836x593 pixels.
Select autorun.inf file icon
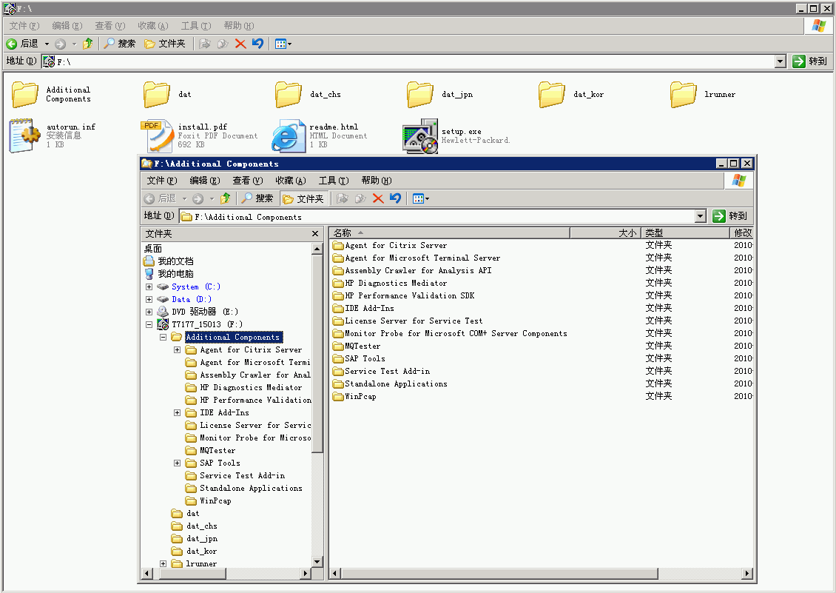pos(25,135)
